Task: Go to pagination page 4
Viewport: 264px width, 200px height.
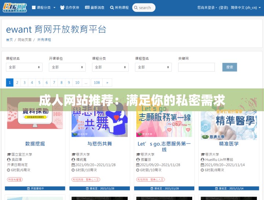Action: [32, 83]
